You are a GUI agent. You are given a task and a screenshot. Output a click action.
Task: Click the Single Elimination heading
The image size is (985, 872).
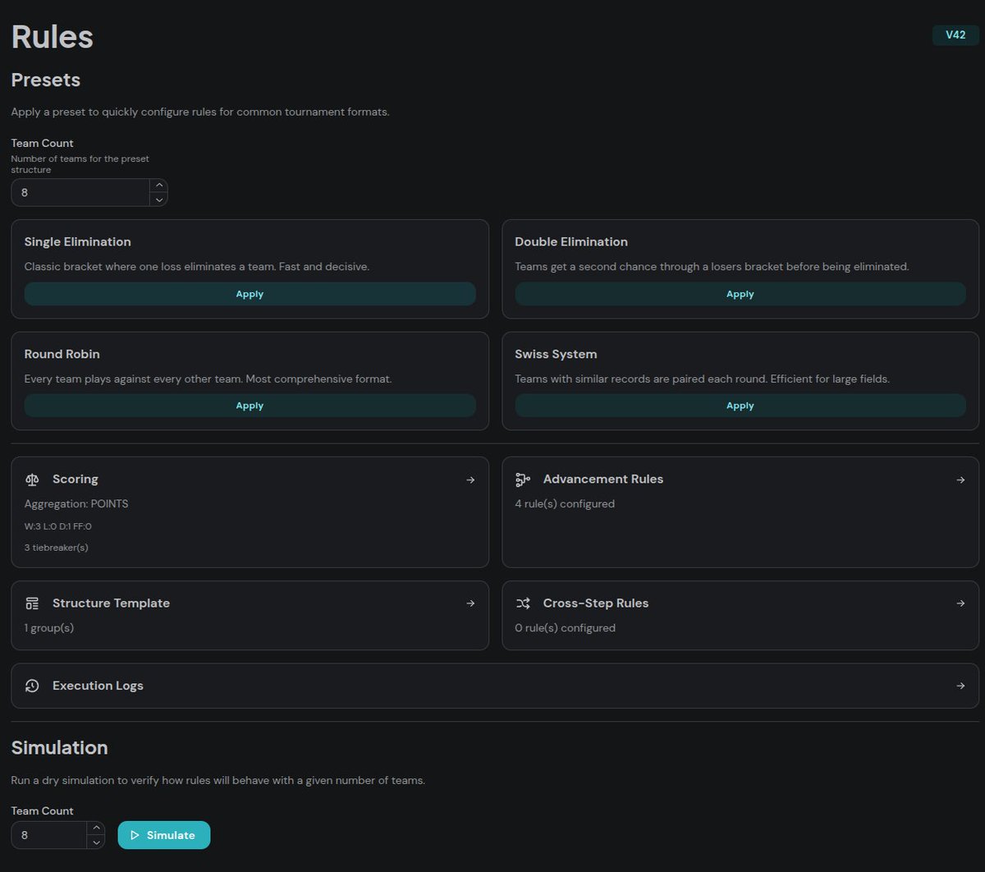[78, 242]
